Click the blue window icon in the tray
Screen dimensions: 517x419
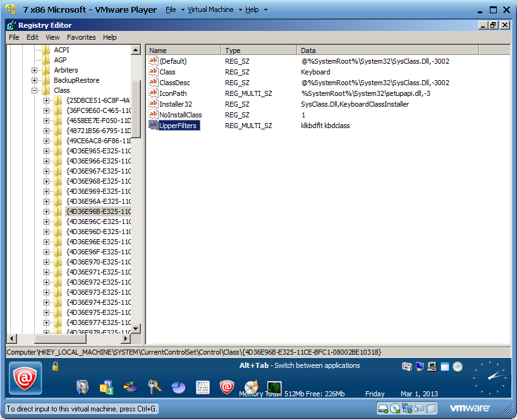coord(445,367)
